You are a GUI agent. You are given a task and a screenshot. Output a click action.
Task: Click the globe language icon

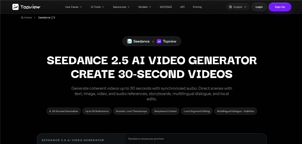(231, 7)
